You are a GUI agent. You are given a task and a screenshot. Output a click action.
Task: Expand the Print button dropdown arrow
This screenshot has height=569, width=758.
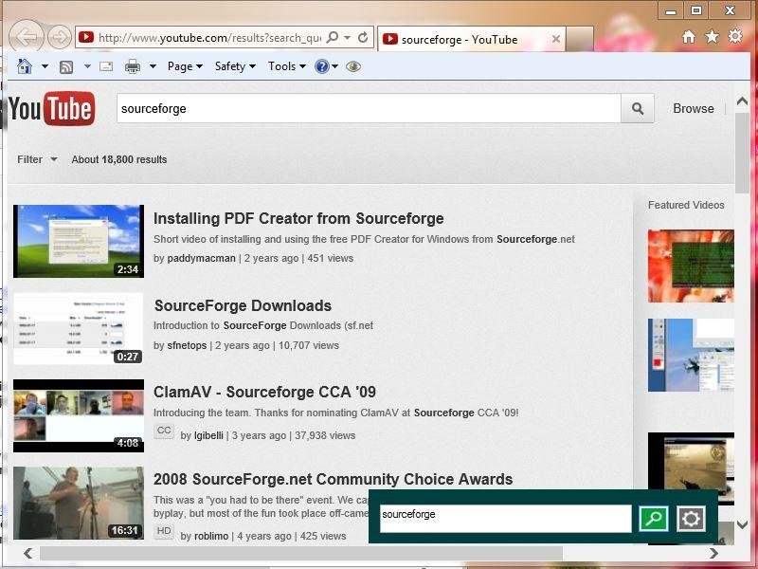pos(152,66)
